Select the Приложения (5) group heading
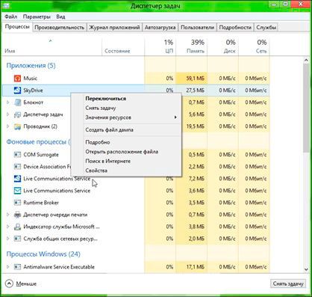This screenshot has height=297, width=312. tap(31, 66)
